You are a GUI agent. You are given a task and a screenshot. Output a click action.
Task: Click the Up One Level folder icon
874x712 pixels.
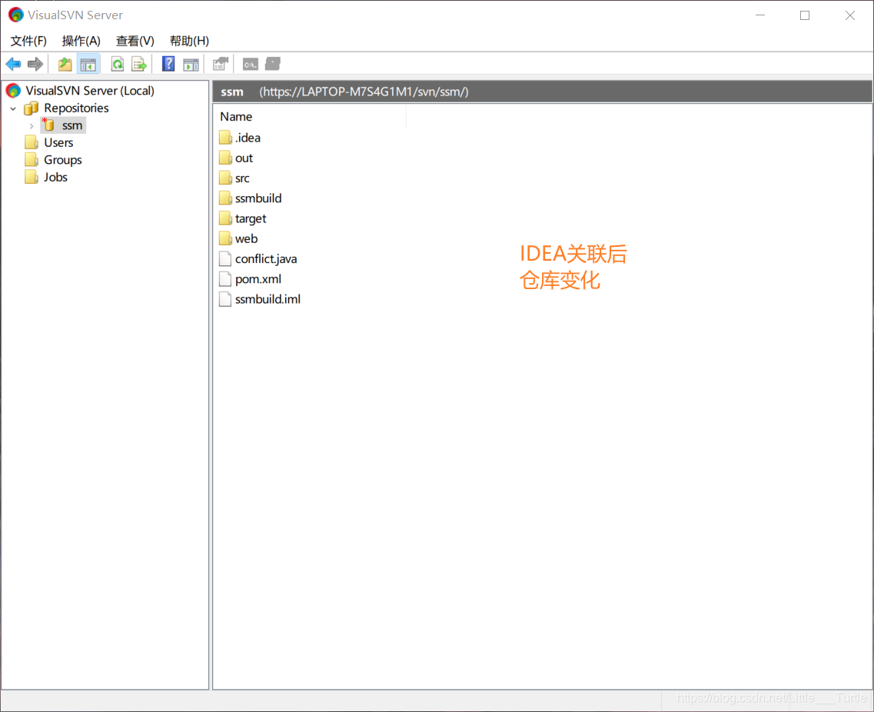pyautogui.click(x=65, y=64)
